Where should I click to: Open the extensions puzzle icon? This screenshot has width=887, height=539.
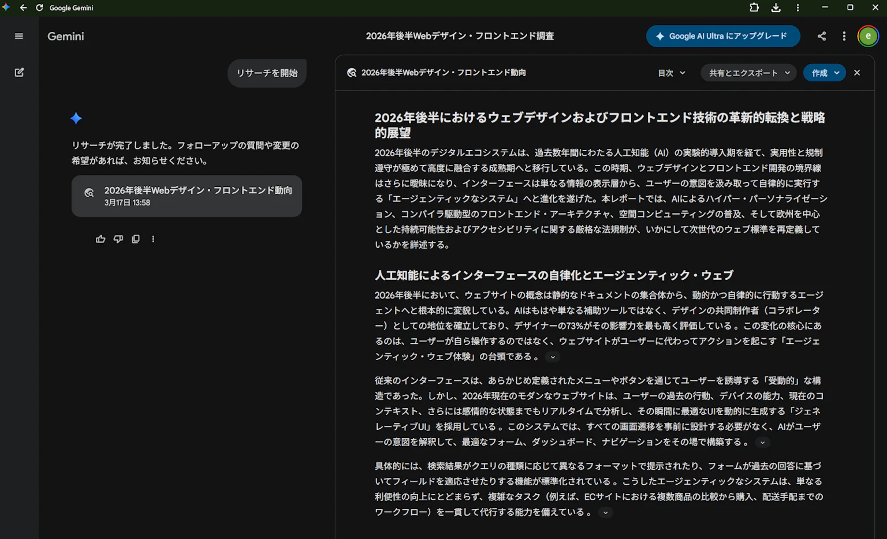[754, 8]
